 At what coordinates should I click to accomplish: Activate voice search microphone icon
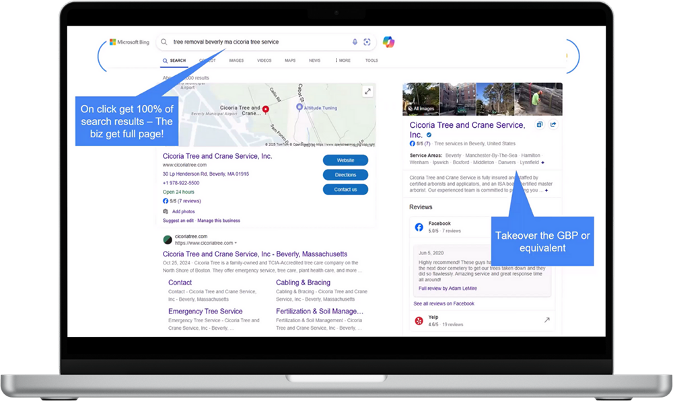point(355,42)
